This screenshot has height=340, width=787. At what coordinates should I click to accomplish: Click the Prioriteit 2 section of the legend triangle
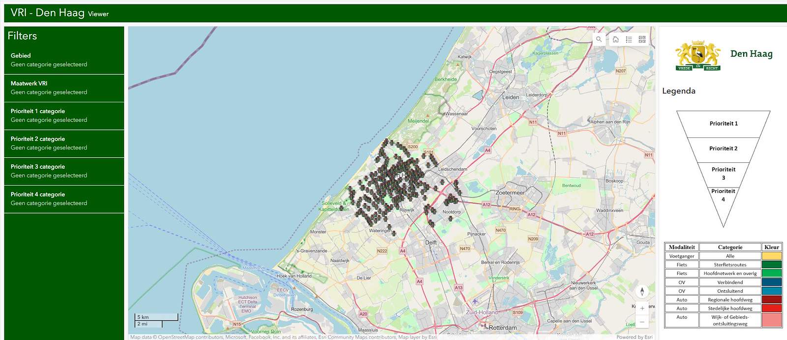(723, 149)
